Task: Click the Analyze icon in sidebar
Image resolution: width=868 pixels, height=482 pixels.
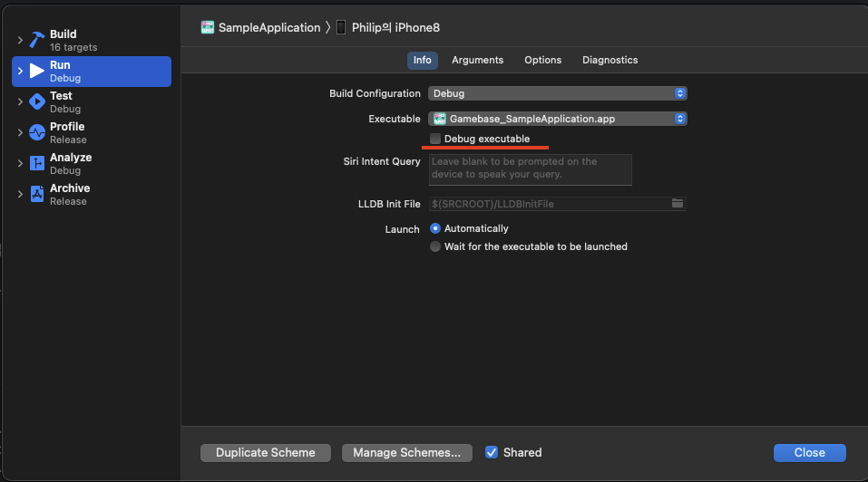Action: [x=36, y=163]
